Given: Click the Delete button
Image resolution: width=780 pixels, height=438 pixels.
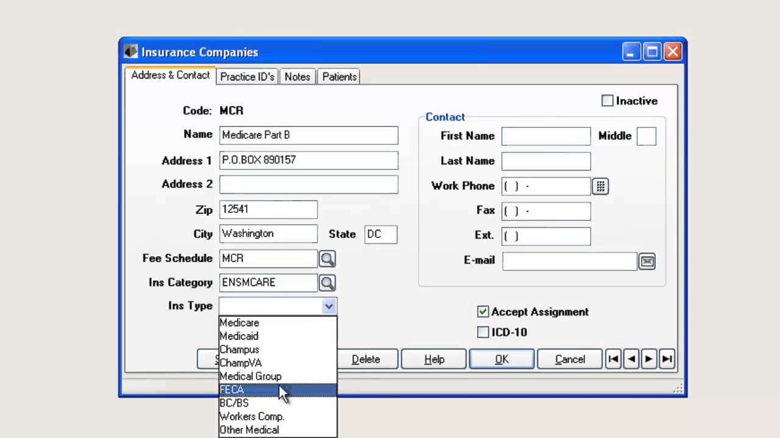Looking at the screenshot, I should [x=366, y=359].
